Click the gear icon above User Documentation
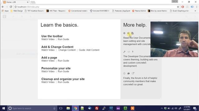Viewport: 199px width, 111px height. click(124, 33)
